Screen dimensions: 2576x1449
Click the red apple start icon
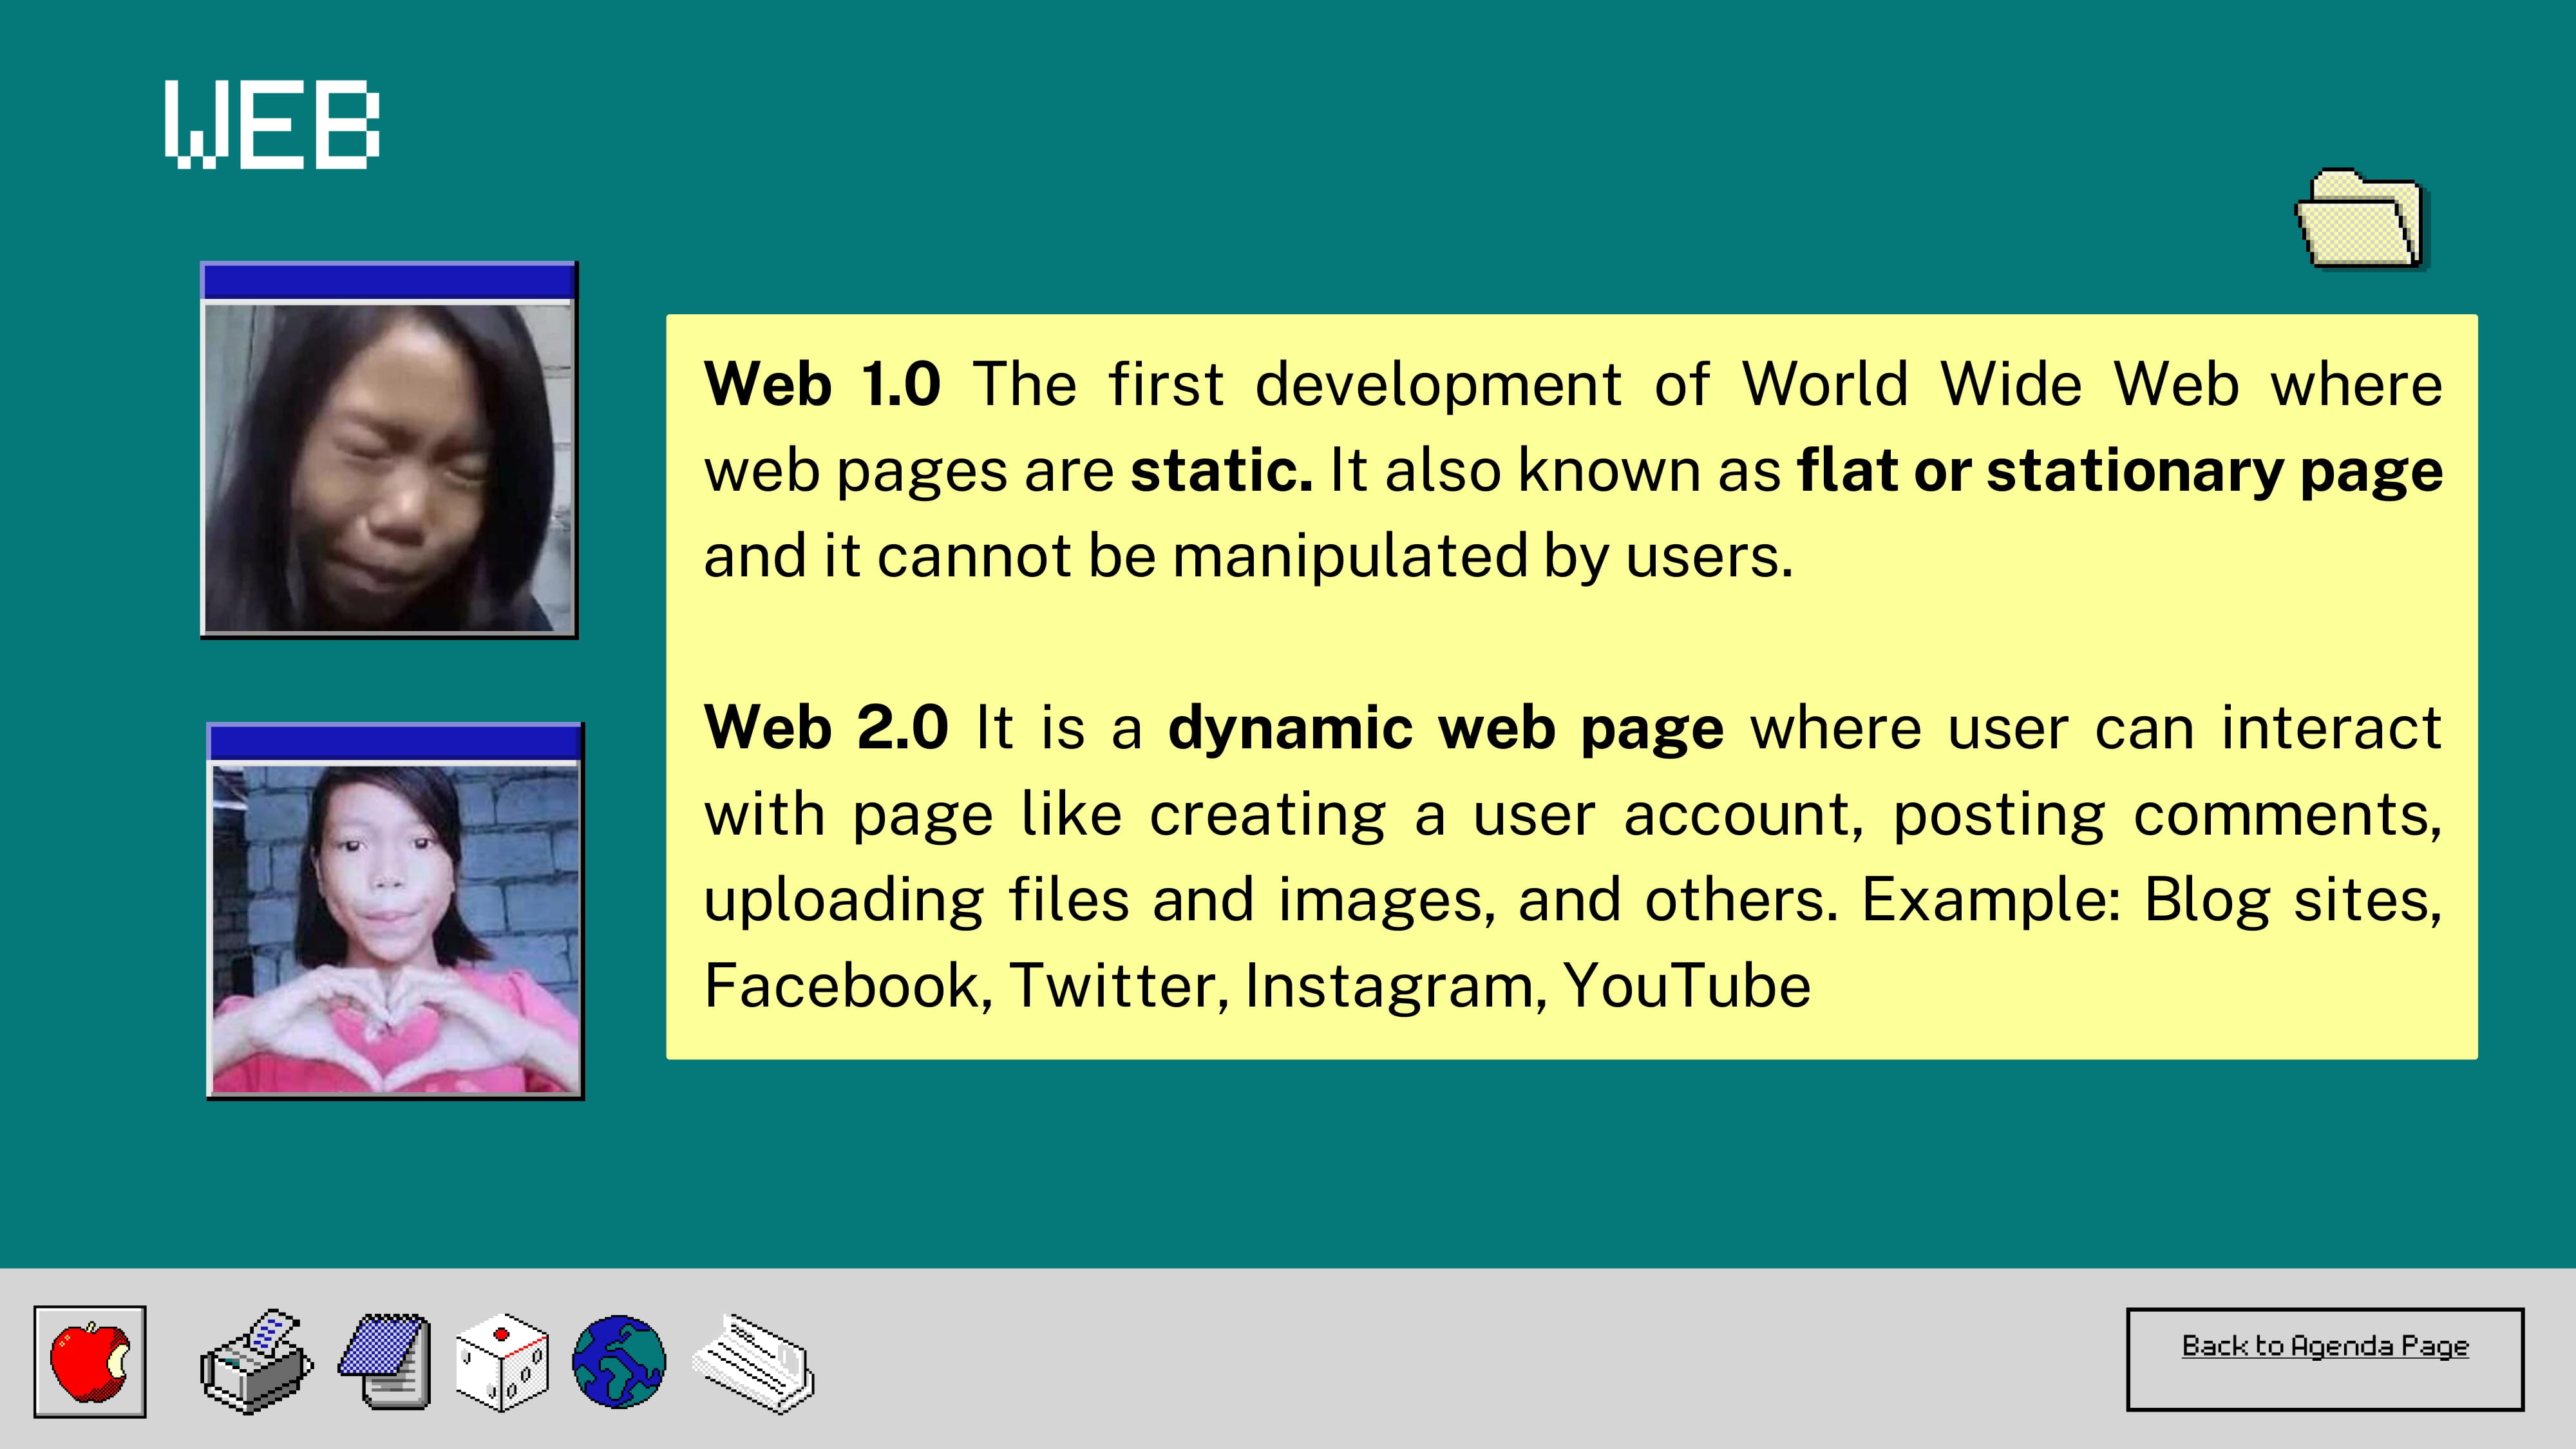[x=90, y=1361]
